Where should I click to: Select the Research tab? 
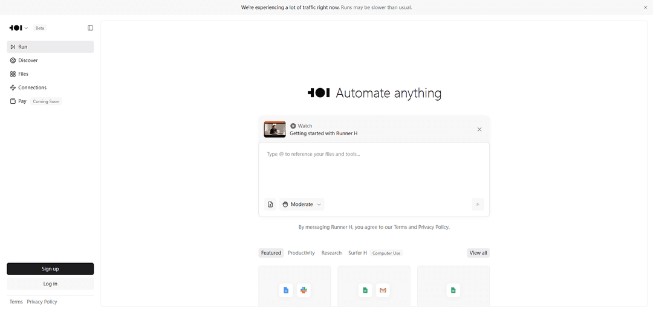click(331, 253)
